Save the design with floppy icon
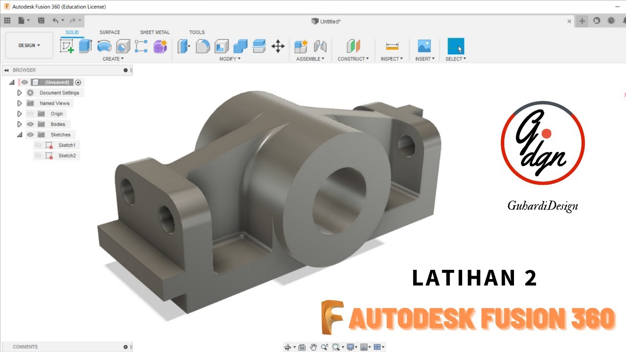 [41, 21]
